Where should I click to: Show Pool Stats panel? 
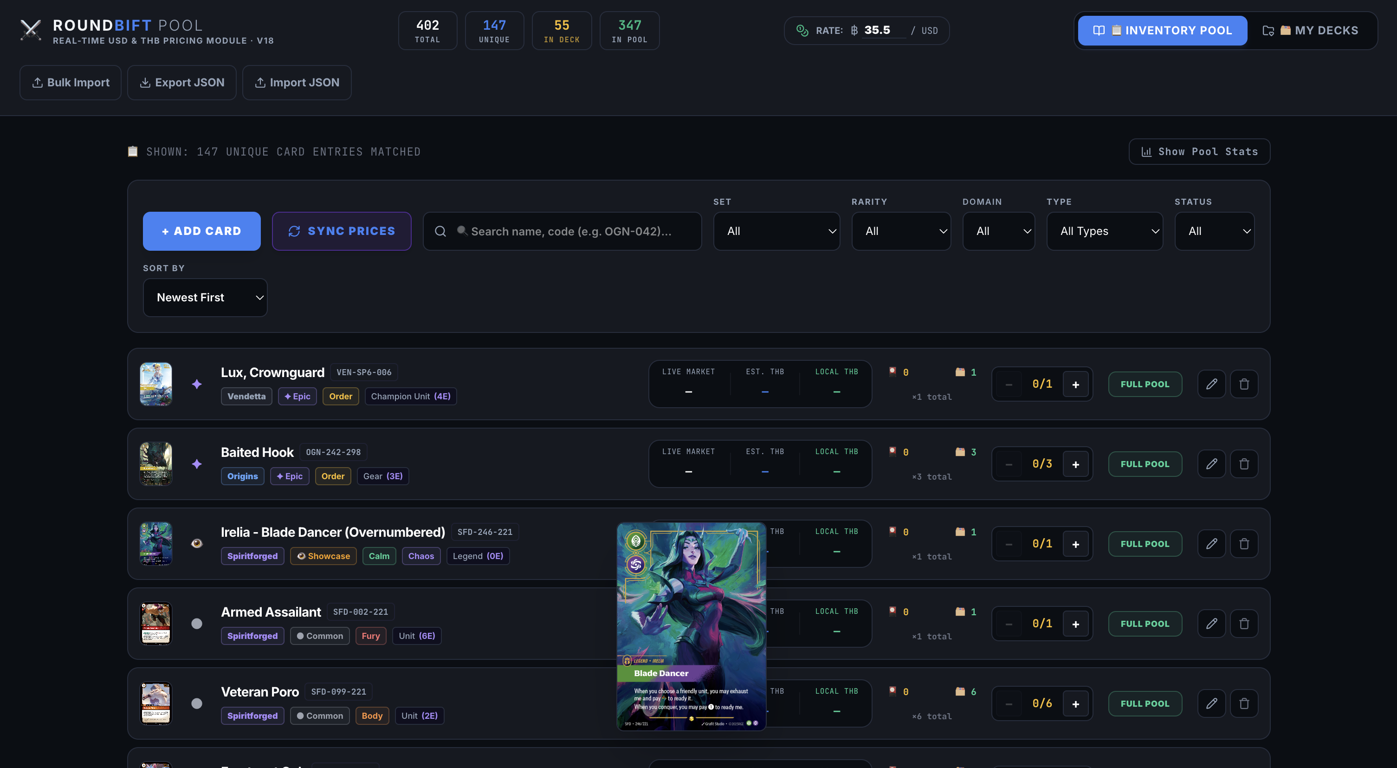coord(1199,152)
